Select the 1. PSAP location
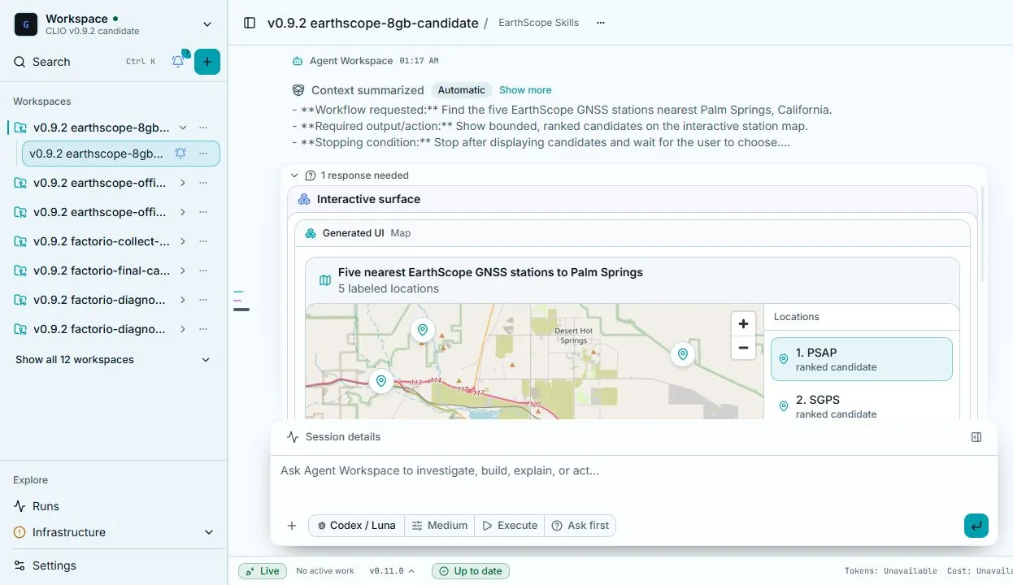 coord(862,359)
